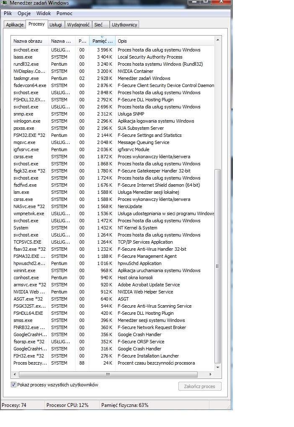The width and height of the screenshot is (294, 427).
Task: Click the horizontal scrollbar thumb
Action: click(108, 374)
